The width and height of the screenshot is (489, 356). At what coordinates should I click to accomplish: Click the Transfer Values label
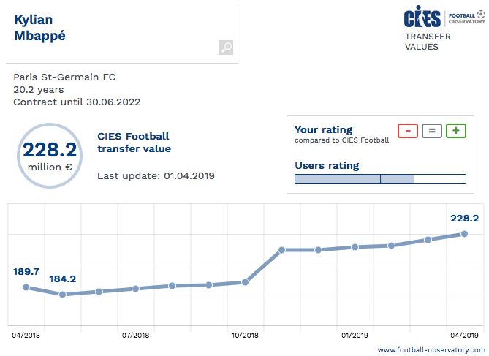(x=428, y=42)
